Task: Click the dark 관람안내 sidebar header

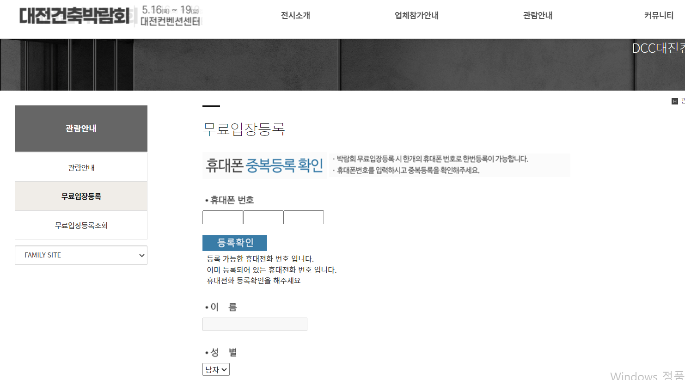Action: pyautogui.click(x=81, y=129)
